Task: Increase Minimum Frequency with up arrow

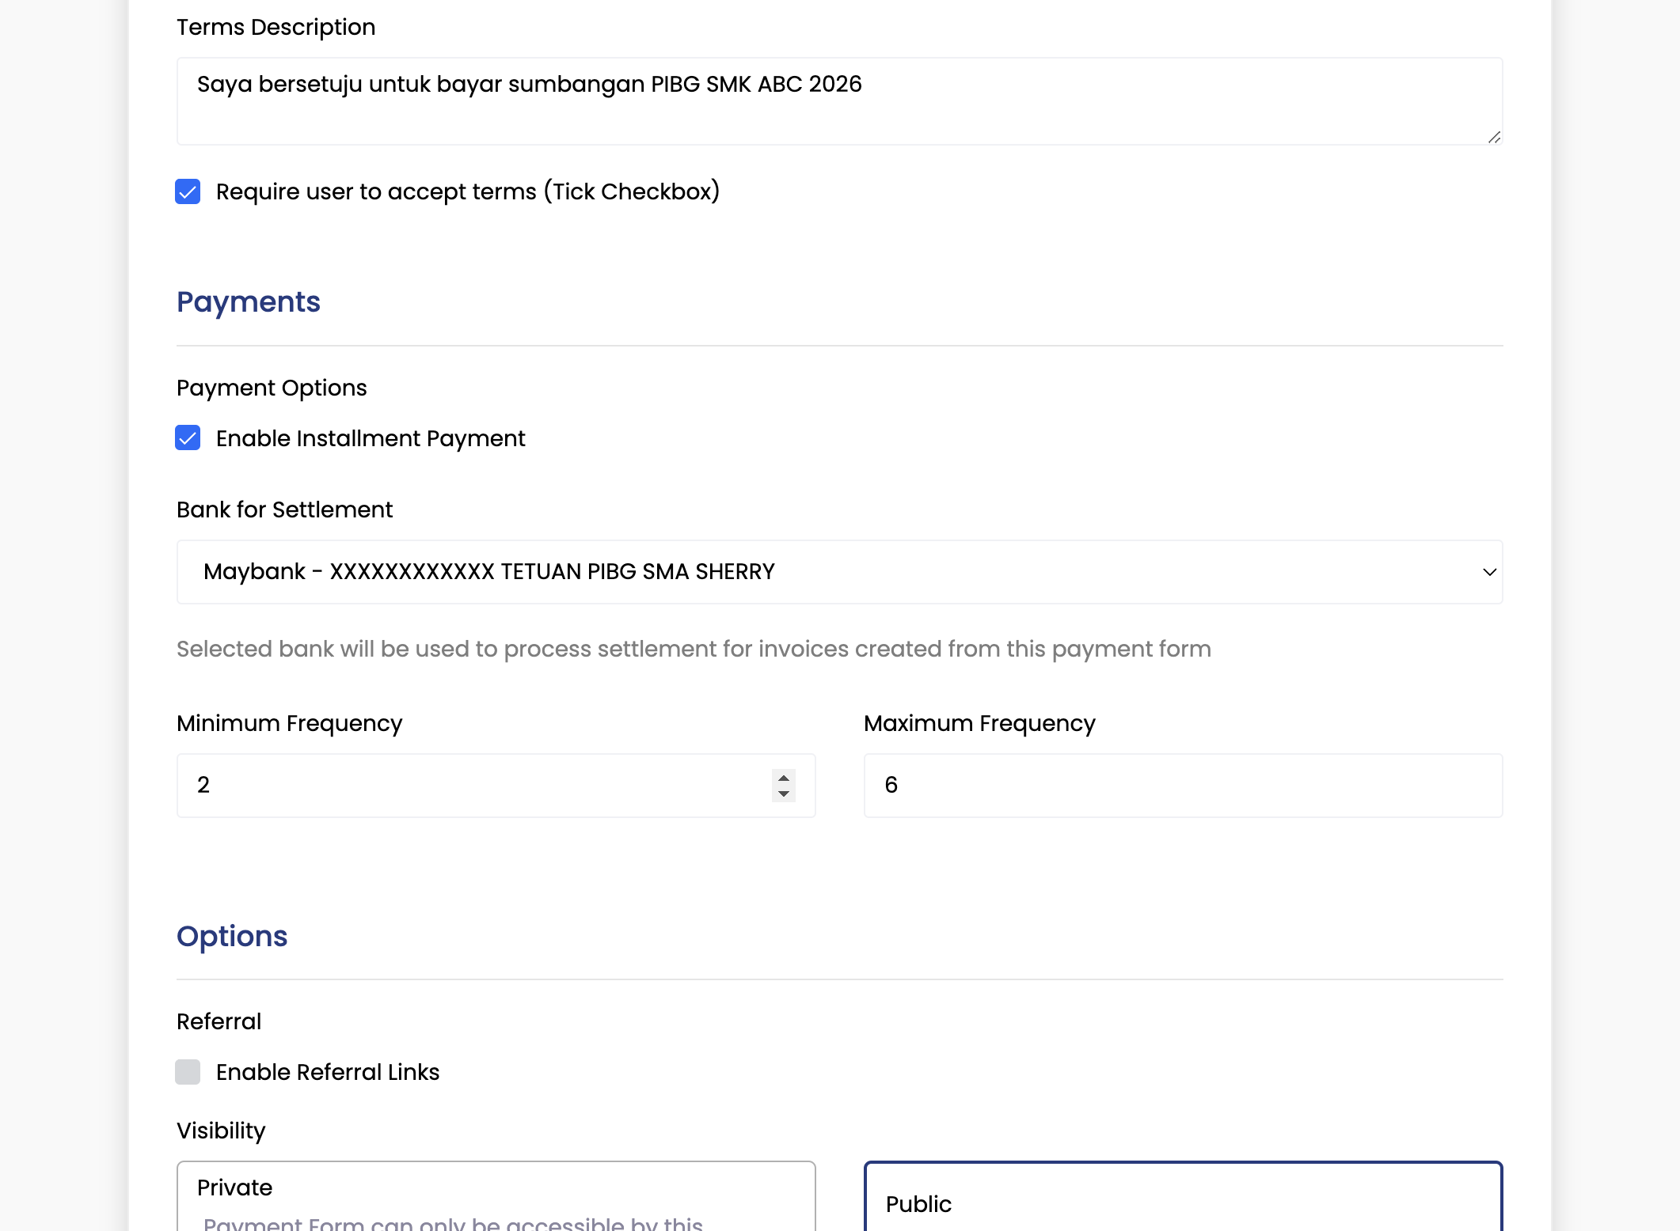Action: pyautogui.click(x=784, y=778)
